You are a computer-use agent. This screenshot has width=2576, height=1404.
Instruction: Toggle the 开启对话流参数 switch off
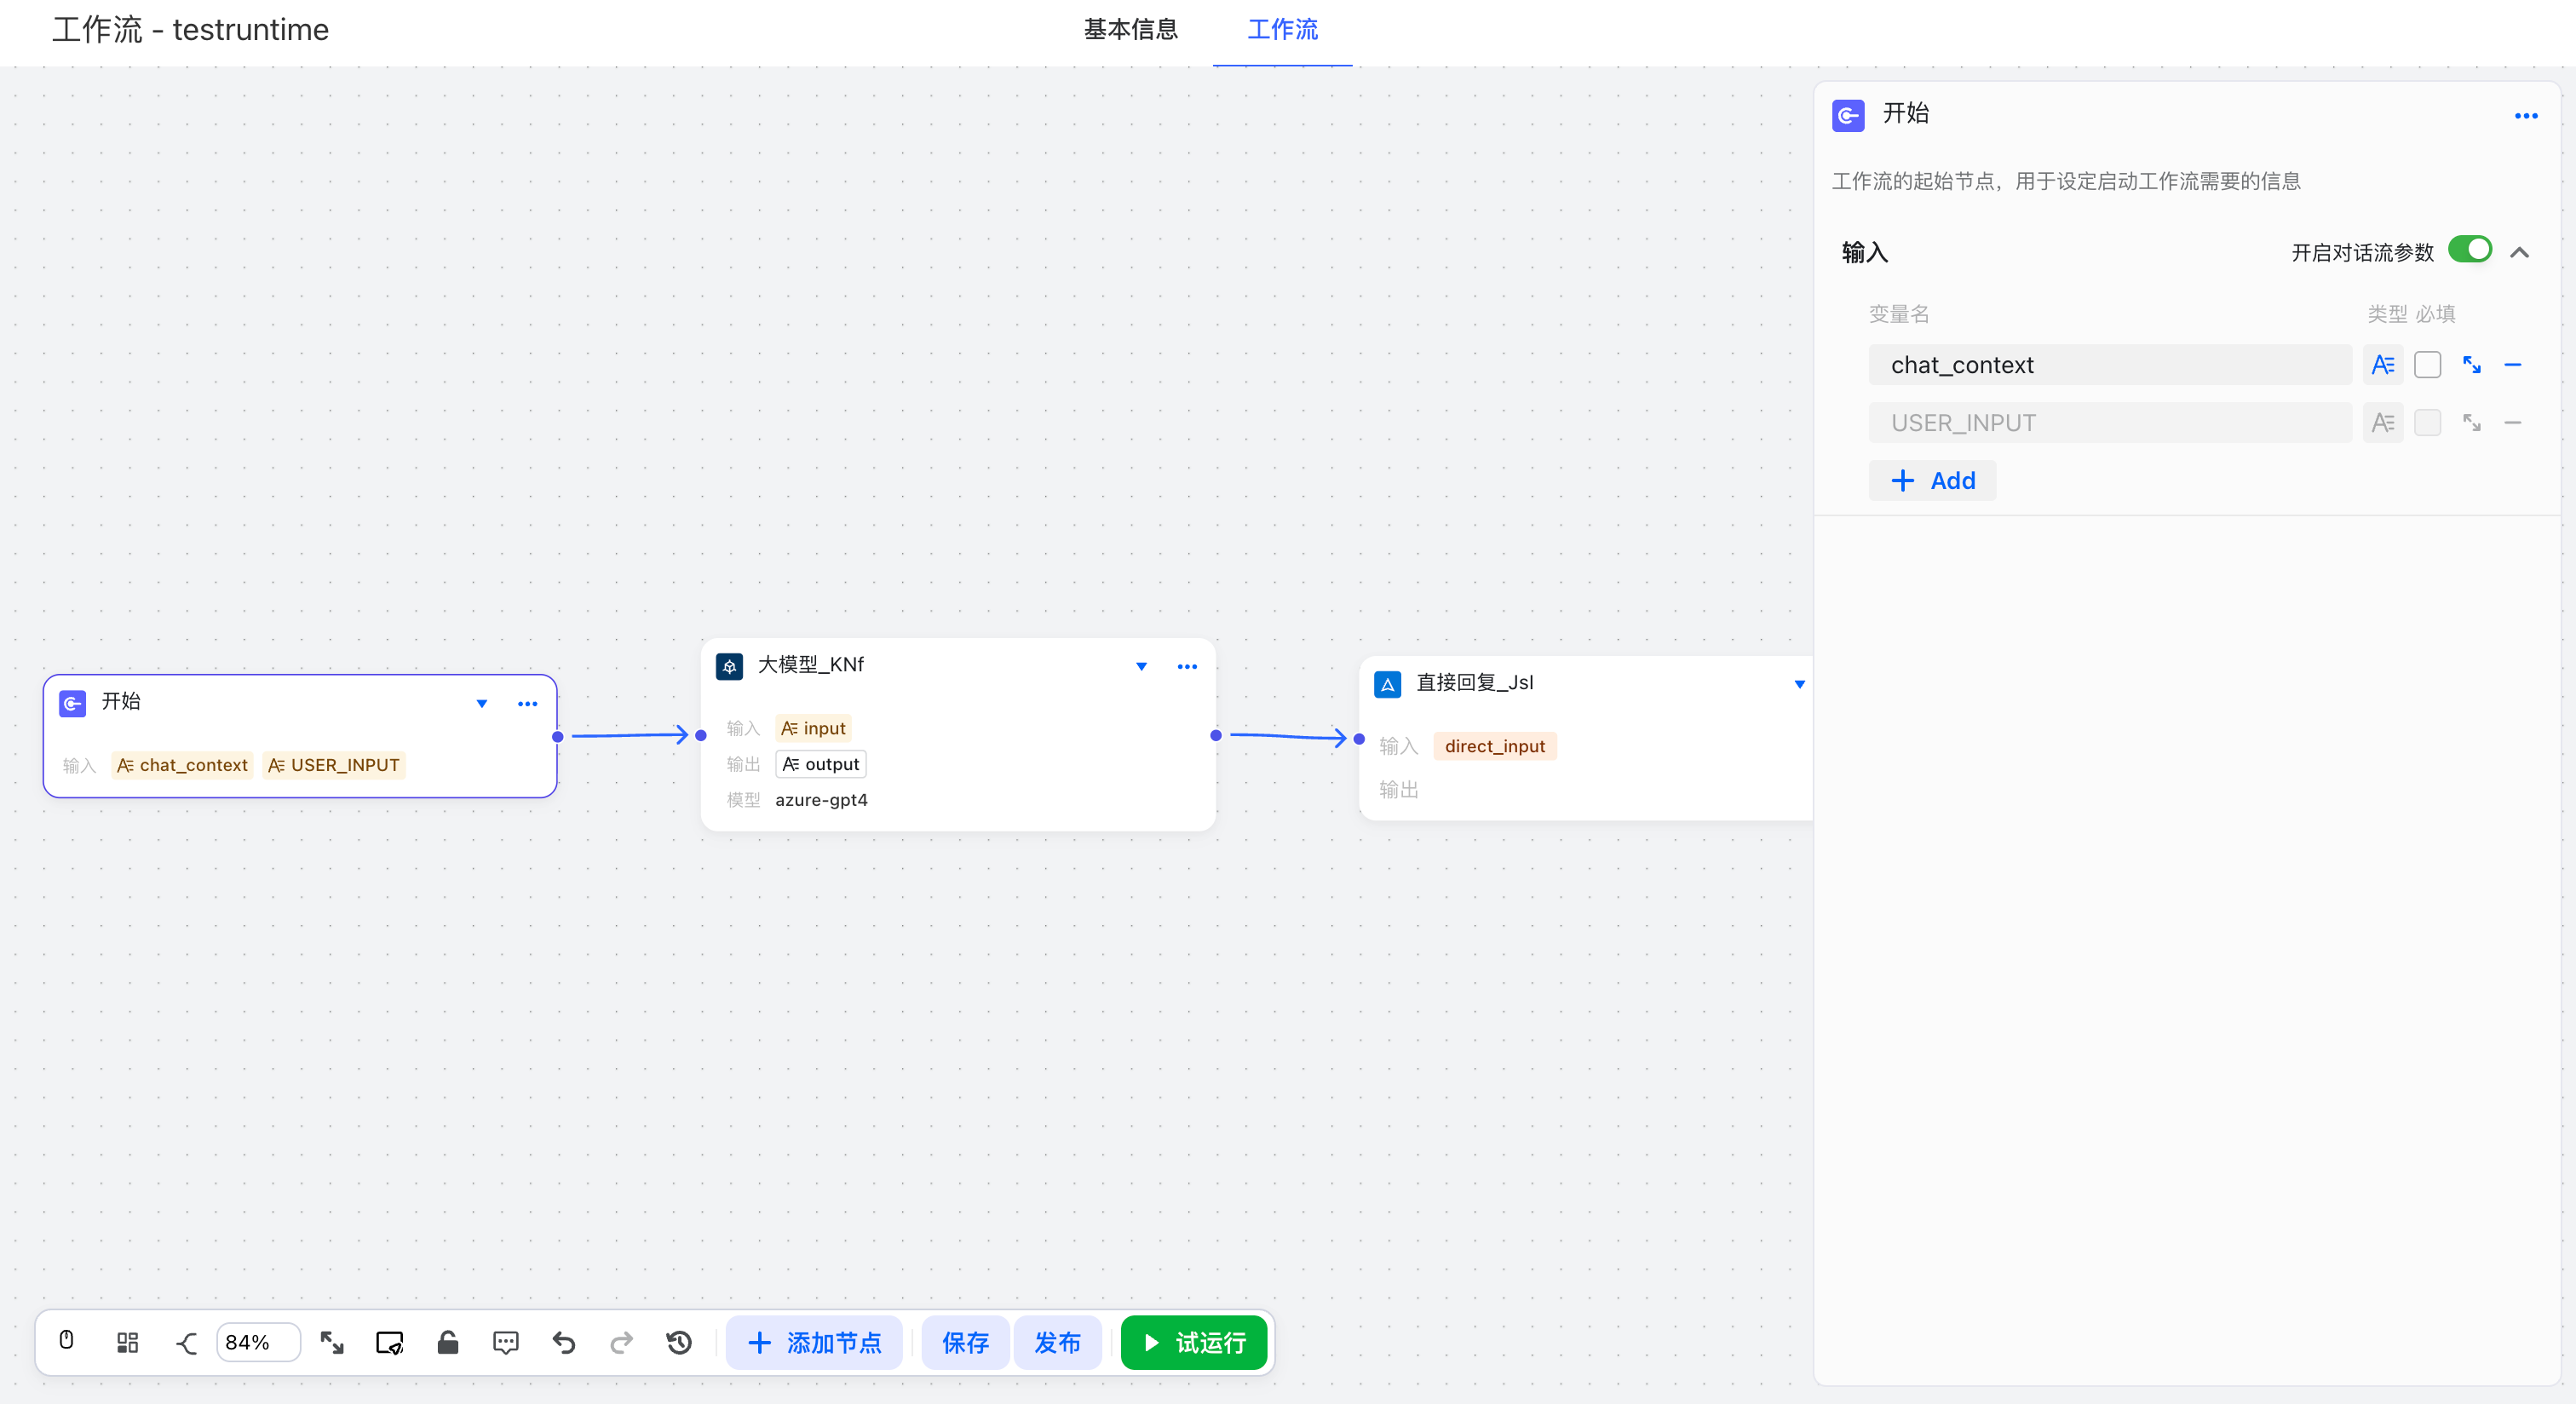2469,250
